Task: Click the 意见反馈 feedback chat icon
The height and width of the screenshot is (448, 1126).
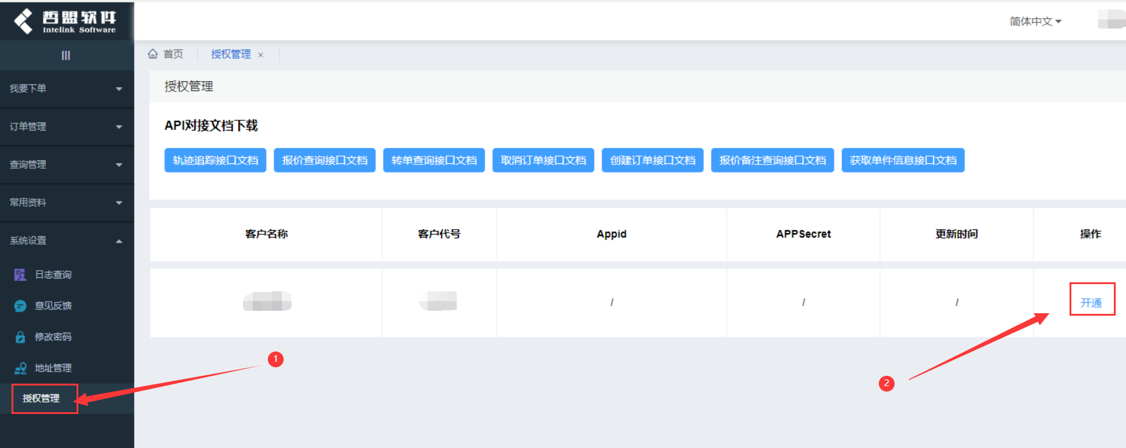Action: tap(20, 306)
